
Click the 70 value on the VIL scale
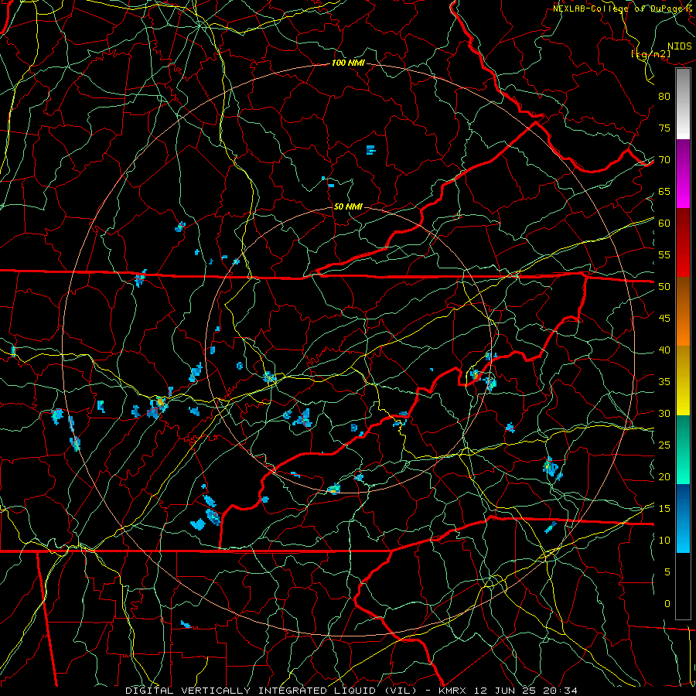click(664, 160)
